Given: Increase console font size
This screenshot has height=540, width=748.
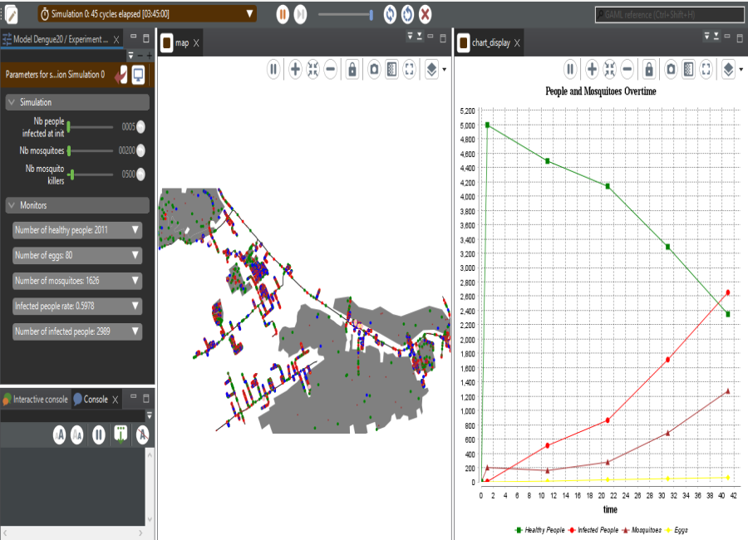Looking at the screenshot, I should tap(60, 434).
